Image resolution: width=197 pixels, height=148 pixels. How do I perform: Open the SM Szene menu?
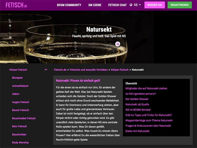(95, 5)
